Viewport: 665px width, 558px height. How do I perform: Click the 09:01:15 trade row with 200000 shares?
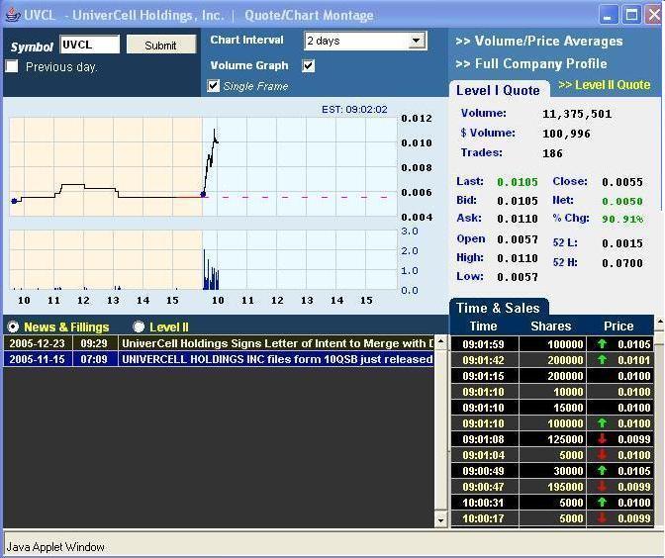point(552,376)
